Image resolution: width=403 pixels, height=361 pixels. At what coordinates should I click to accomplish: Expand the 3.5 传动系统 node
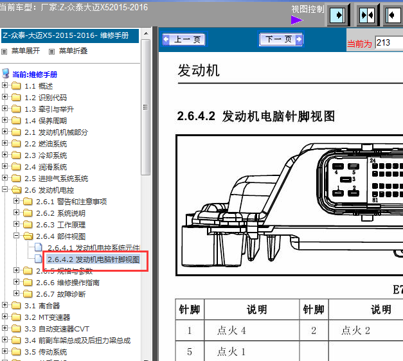click(4, 351)
